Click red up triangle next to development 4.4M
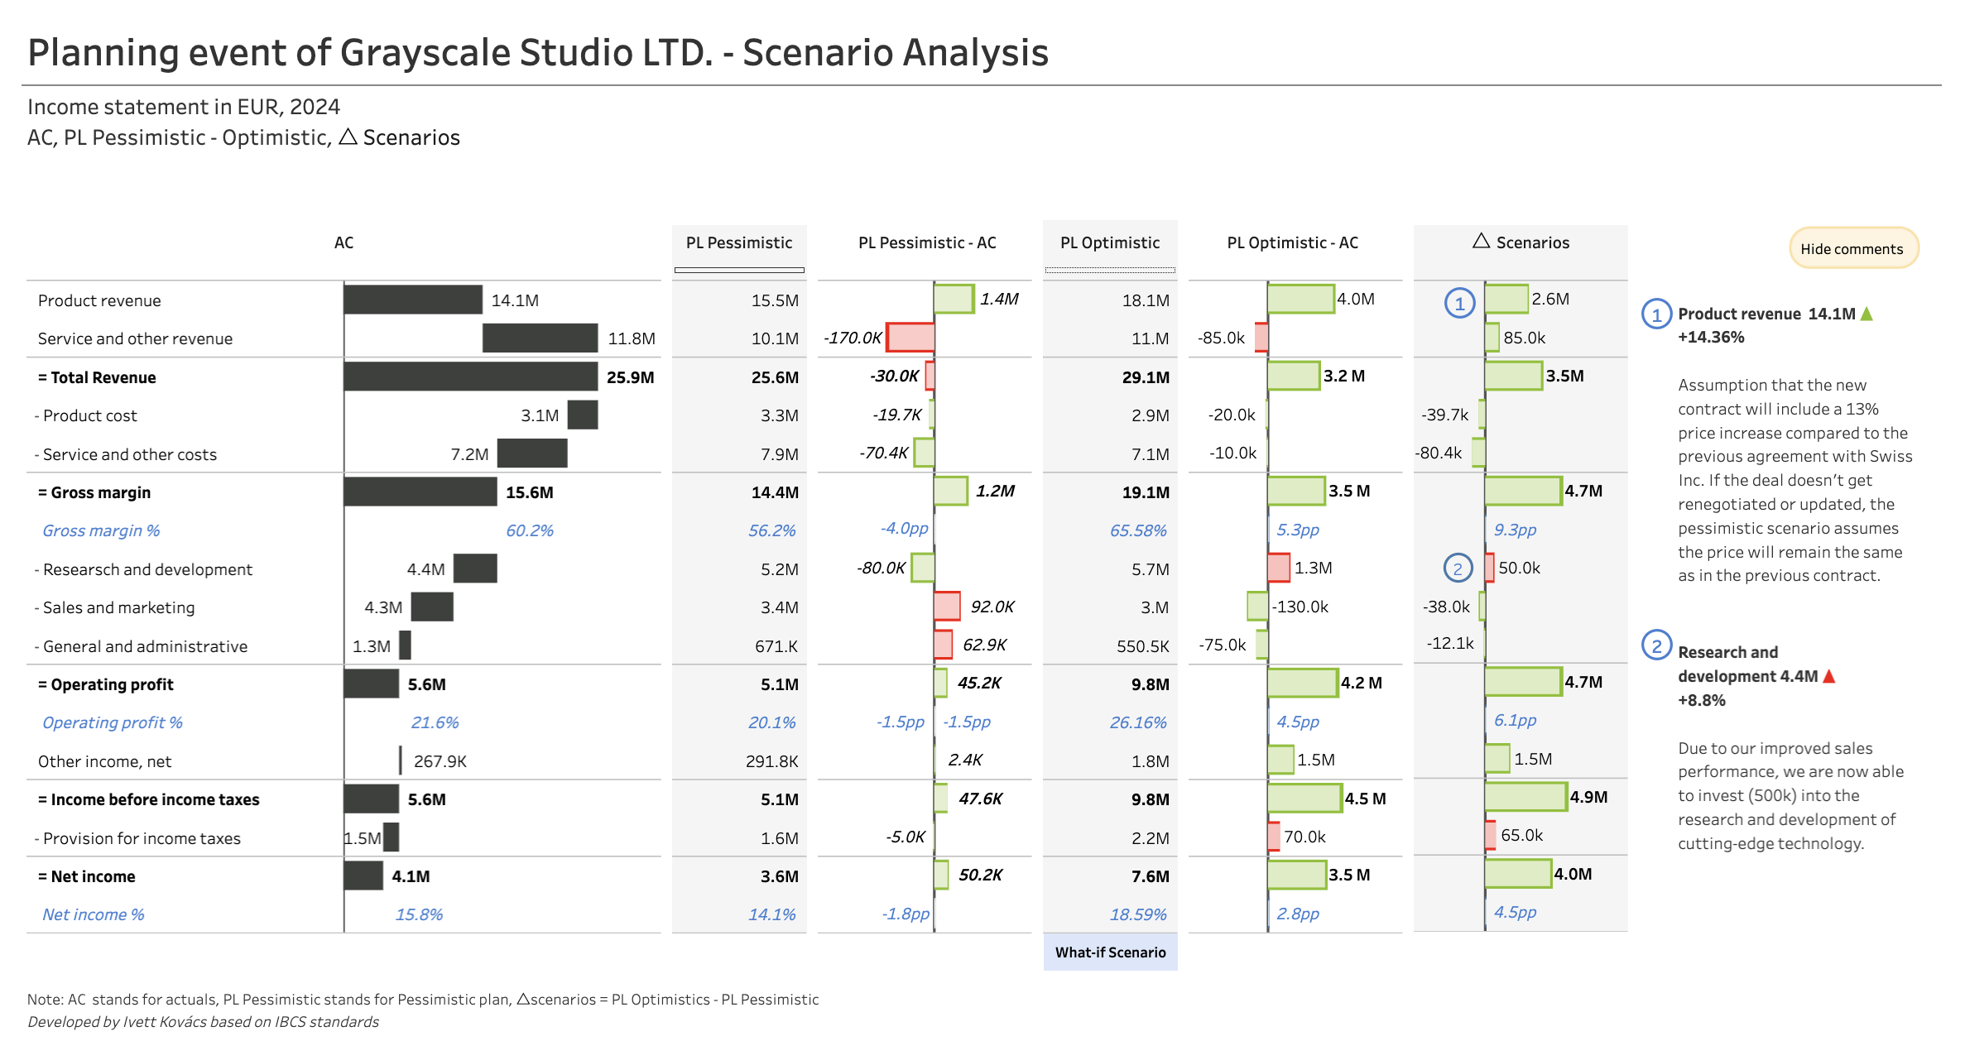The height and width of the screenshot is (1041, 1965). 1829,677
